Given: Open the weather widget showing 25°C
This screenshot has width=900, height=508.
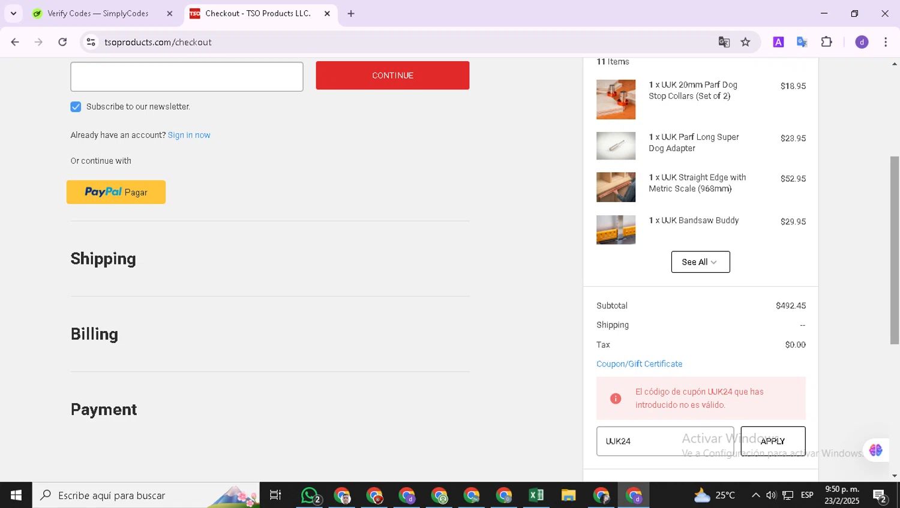Looking at the screenshot, I should coord(714,495).
